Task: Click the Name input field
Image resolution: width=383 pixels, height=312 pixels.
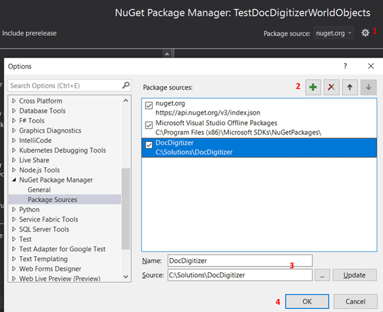Action: point(239,260)
